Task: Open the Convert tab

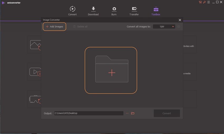Action: (72, 11)
